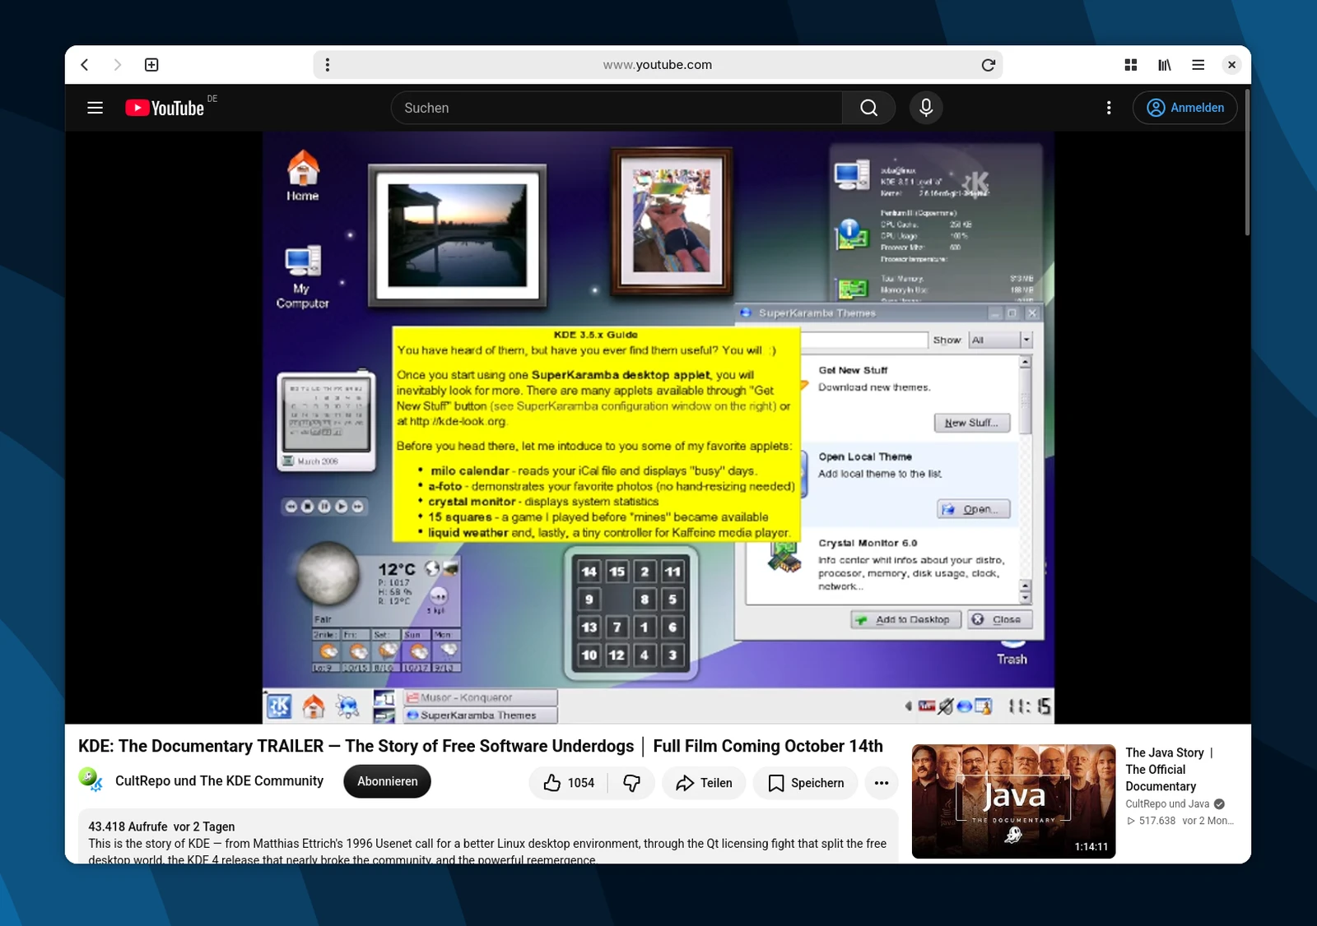Click the www.youtube.com address bar

point(658,65)
